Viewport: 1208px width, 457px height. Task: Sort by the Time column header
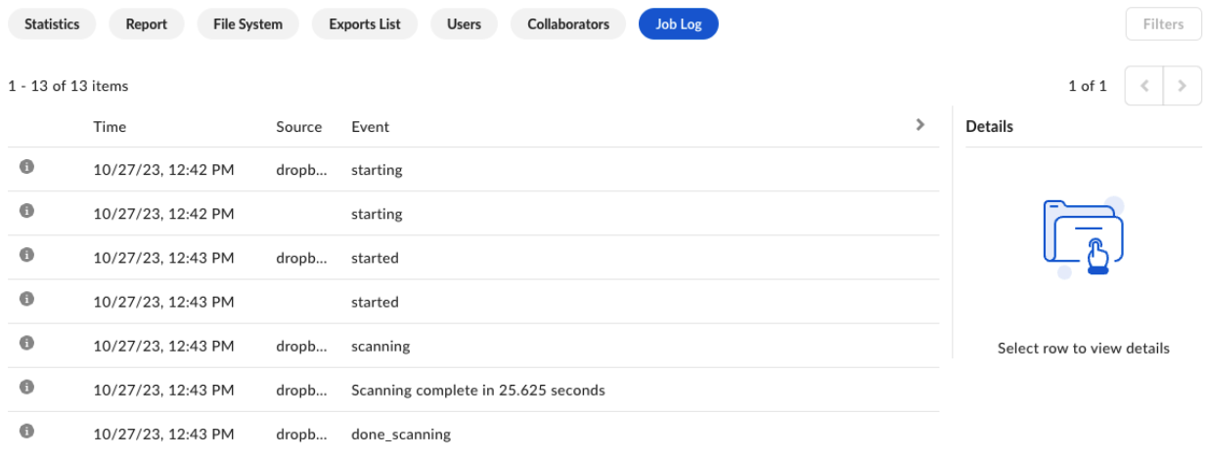(x=110, y=127)
